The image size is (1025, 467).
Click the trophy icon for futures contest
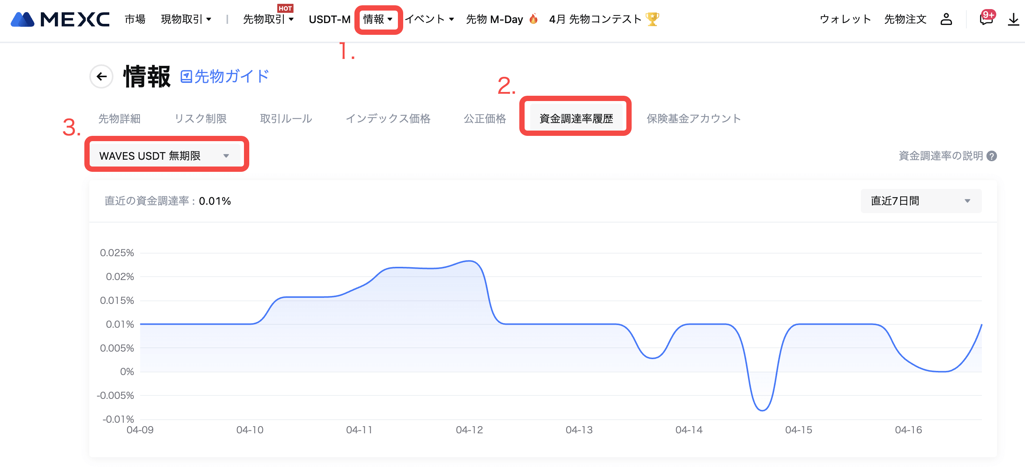click(652, 19)
